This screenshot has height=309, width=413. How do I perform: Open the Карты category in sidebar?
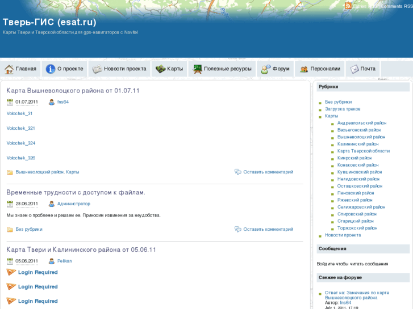tap(331, 116)
